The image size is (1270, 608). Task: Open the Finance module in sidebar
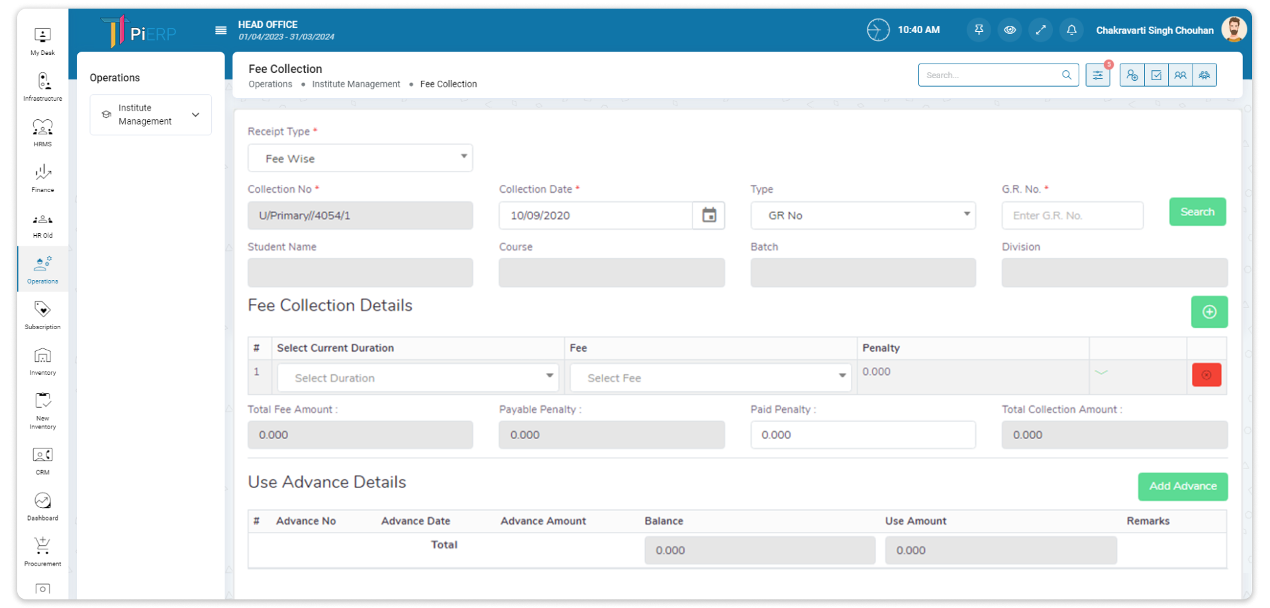[x=42, y=177]
